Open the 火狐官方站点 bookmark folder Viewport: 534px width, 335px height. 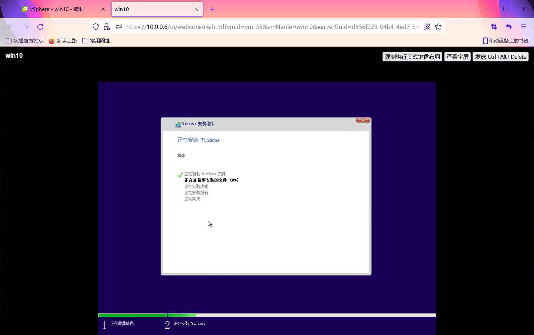25,41
